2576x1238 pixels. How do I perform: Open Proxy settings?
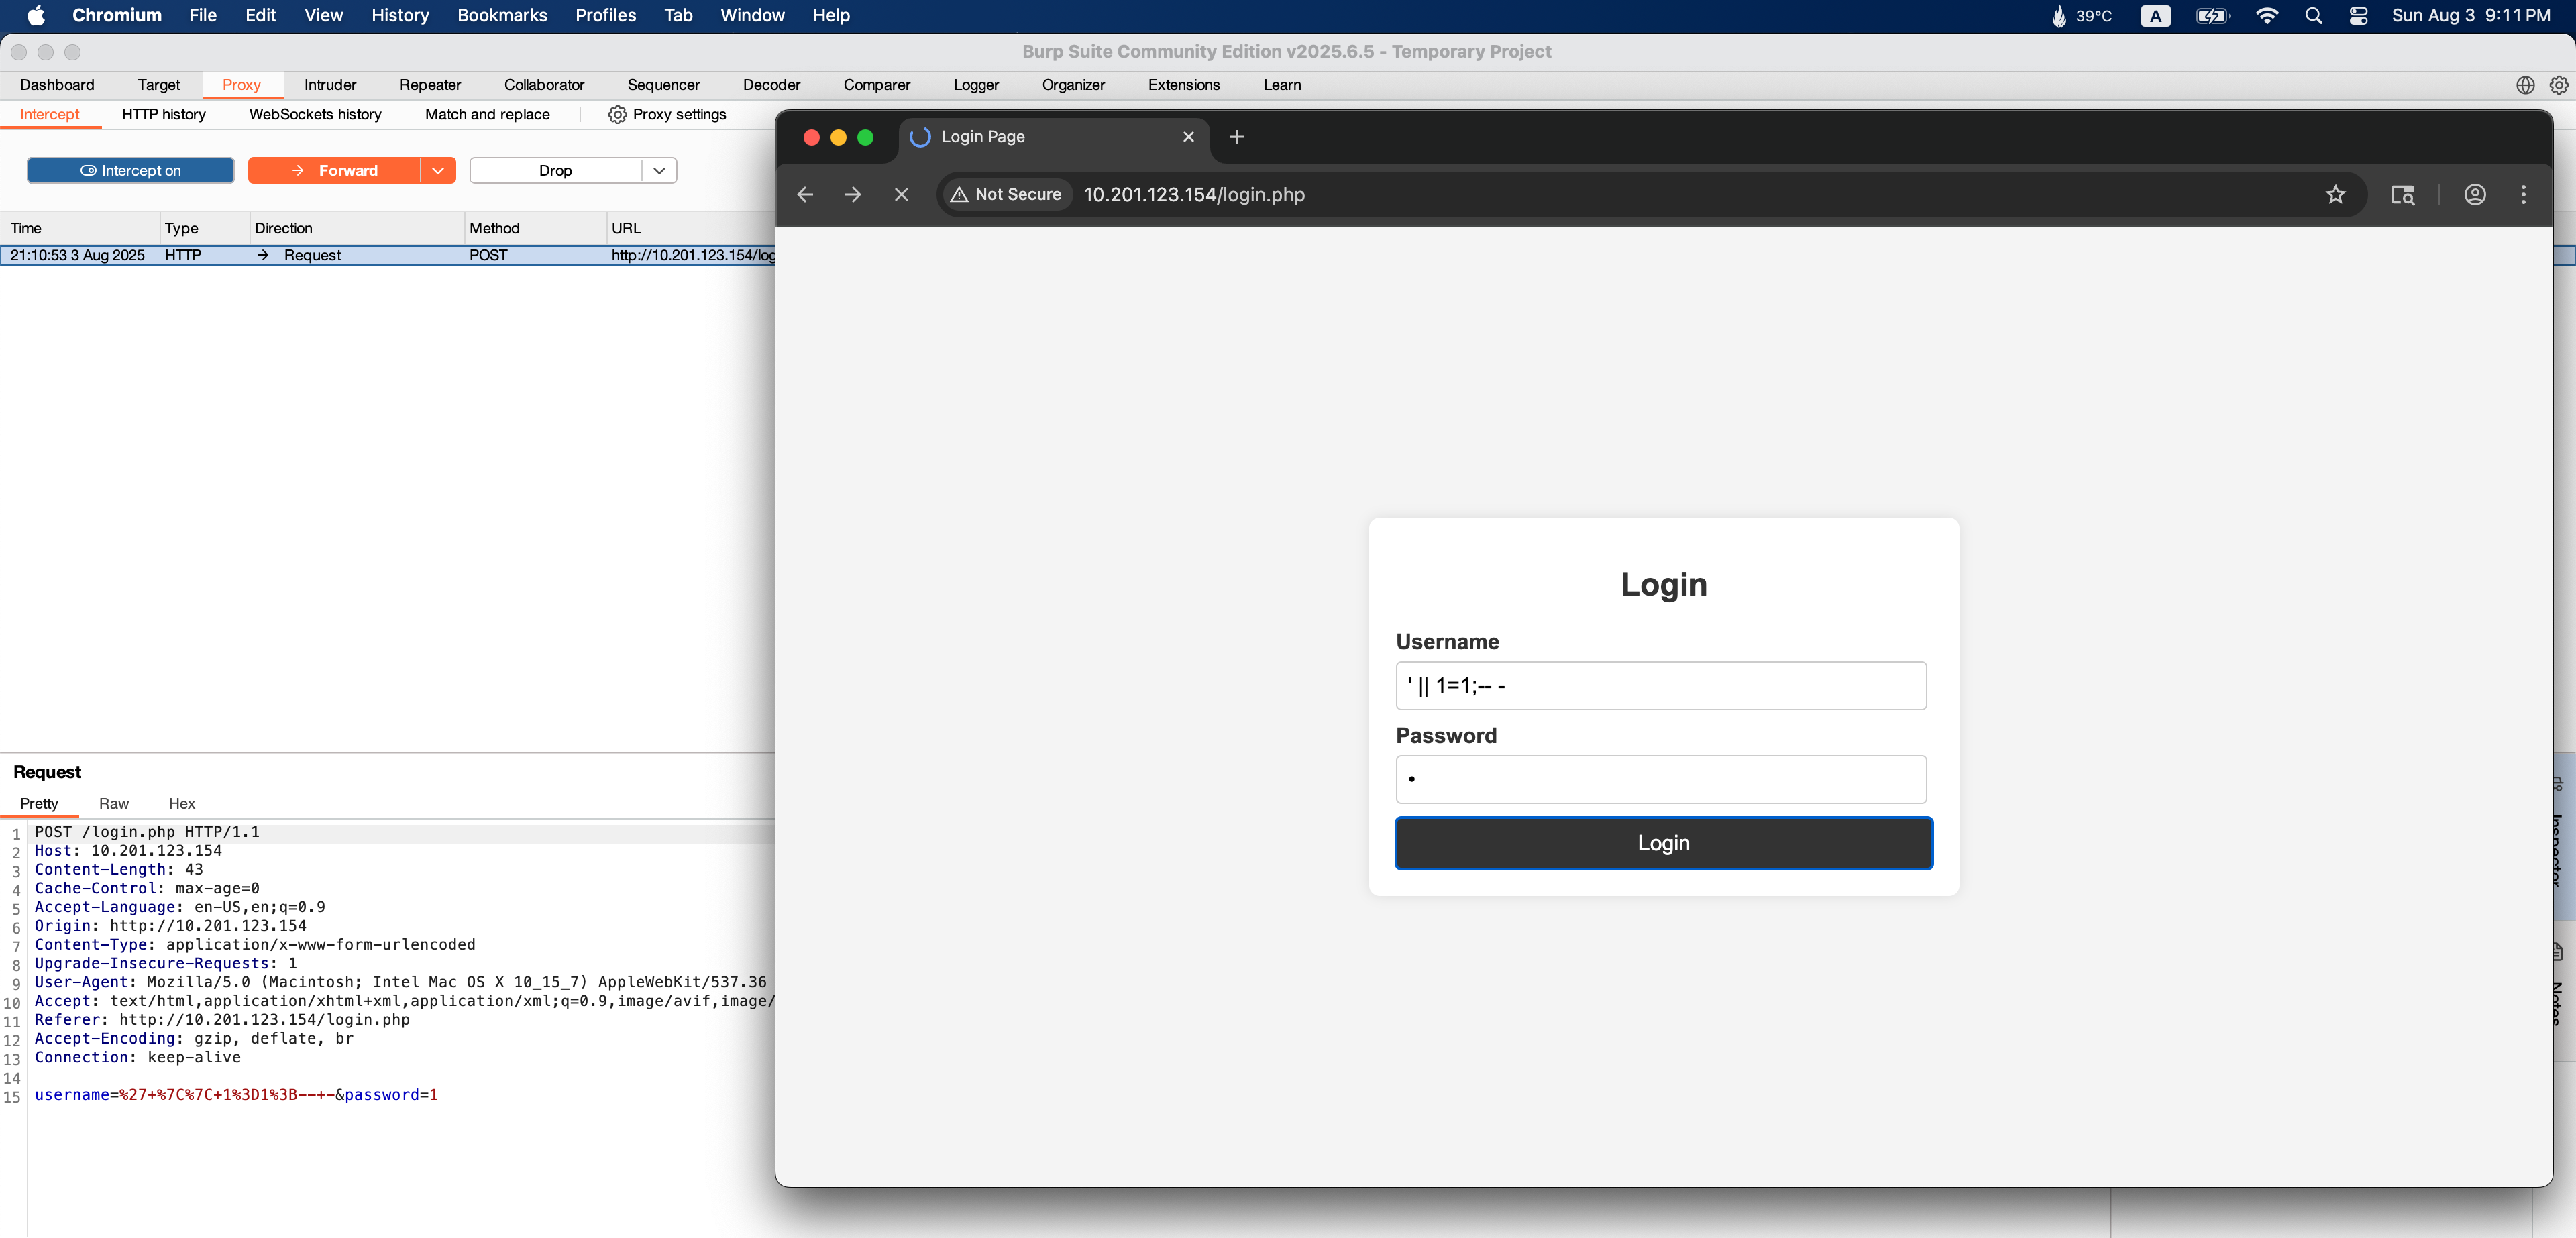[667, 115]
